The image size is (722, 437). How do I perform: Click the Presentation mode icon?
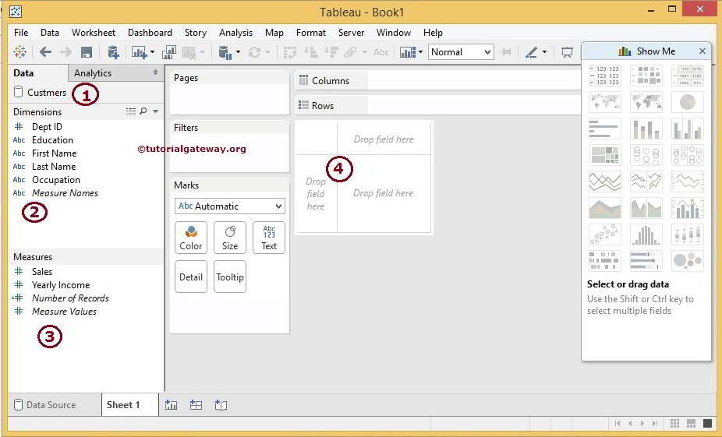click(567, 52)
